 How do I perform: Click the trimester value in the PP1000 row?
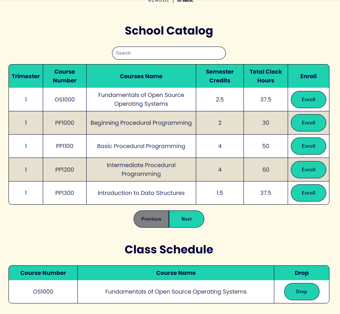tap(26, 123)
